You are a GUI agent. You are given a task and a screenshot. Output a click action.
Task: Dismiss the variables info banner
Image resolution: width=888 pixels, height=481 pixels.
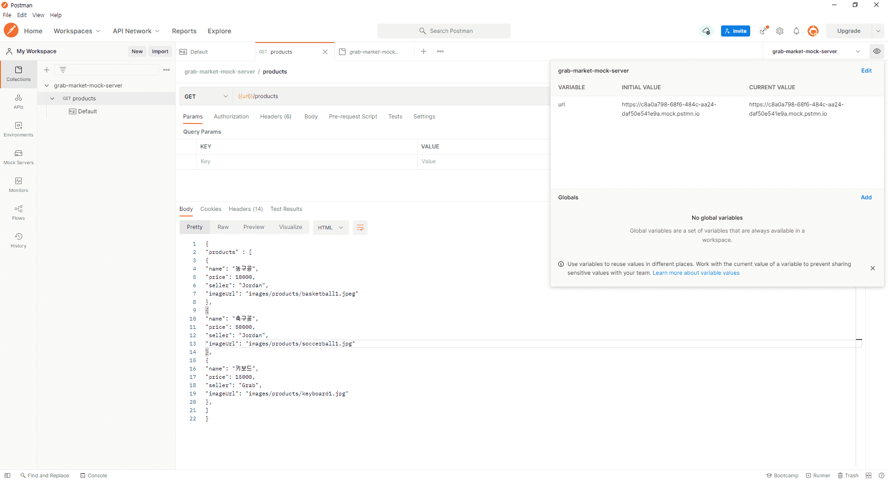coord(873,268)
